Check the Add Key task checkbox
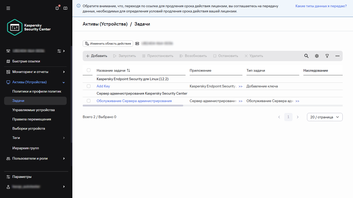Screen dimensions: 353x198 pos(89,86)
